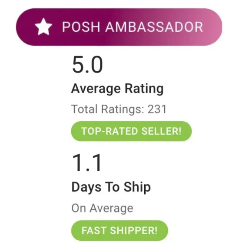
Task: Click the 5.0 rating number
Action: coord(87,64)
